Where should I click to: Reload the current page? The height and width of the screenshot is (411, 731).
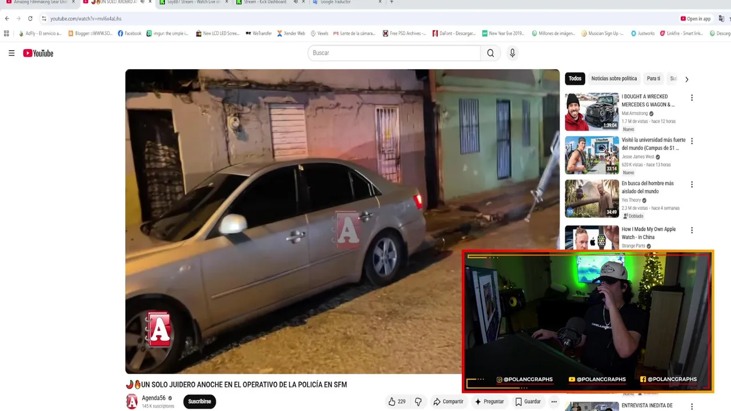[x=30, y=18]
